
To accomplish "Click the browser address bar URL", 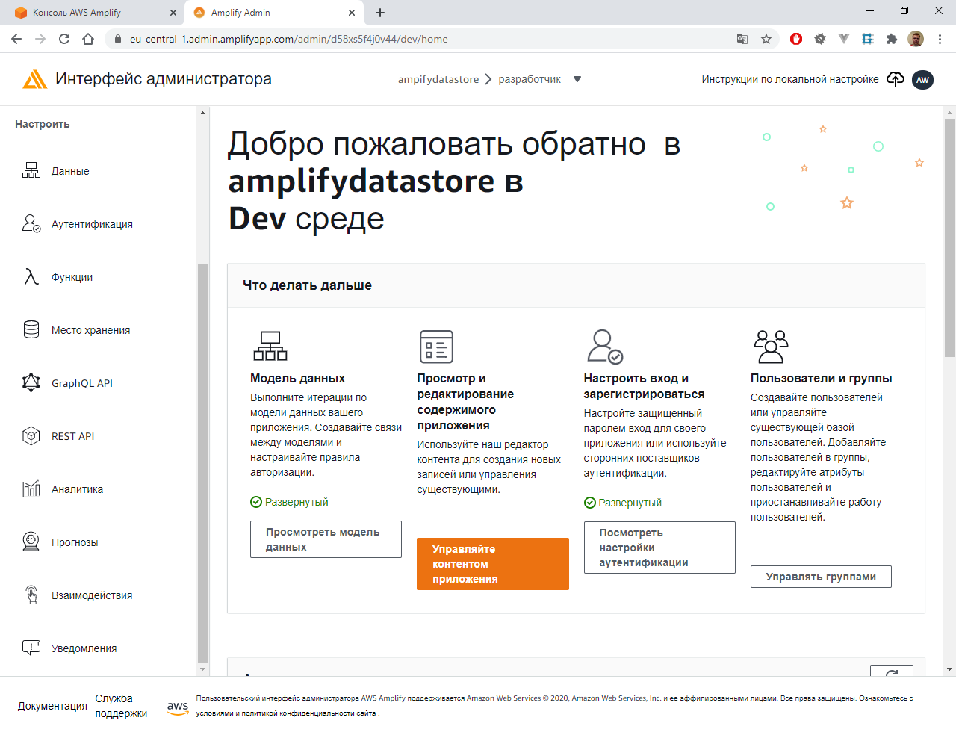I will pos(288,39).
